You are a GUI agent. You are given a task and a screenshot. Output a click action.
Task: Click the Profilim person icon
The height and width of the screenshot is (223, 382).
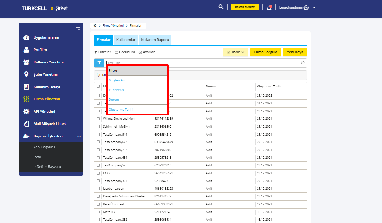coord(26,50)
